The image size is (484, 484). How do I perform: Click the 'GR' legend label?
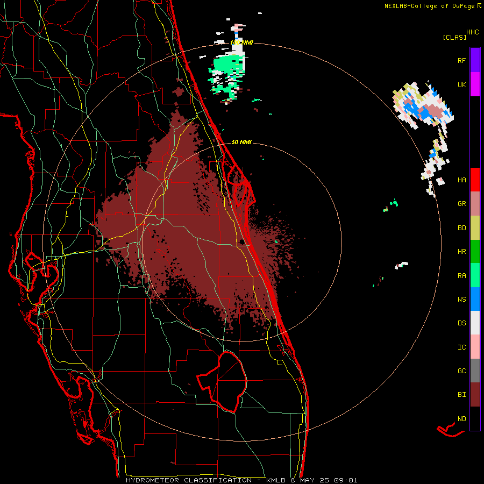(461, 204)
